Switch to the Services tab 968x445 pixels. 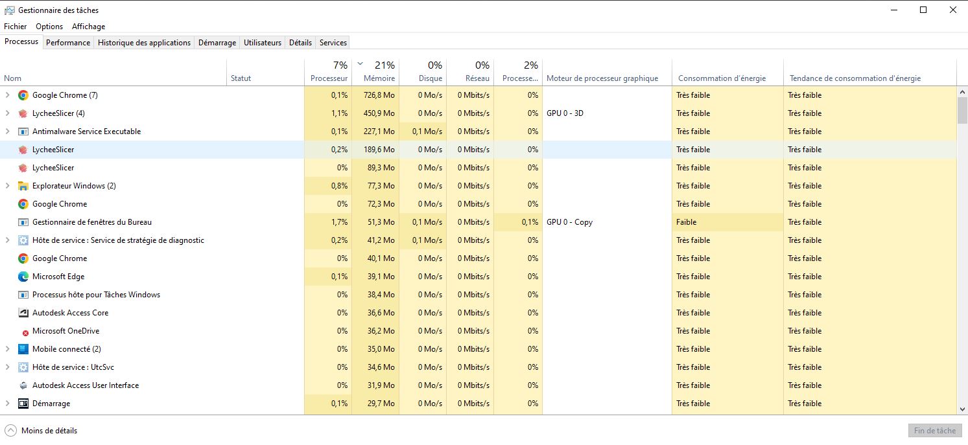click(333, 43)
